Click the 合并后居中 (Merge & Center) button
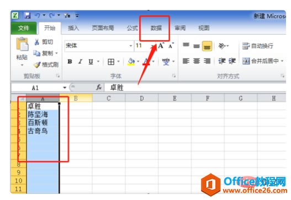This screenshot has width=291, height=200. (261, 61)
